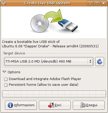Click the empty progress bar
This screenshot has width=108, height=113.
click(54, 94)
